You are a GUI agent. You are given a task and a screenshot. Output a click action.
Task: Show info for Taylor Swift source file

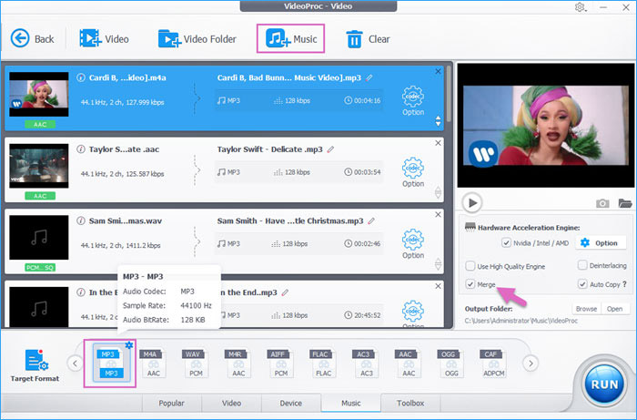tap(81, 149)
